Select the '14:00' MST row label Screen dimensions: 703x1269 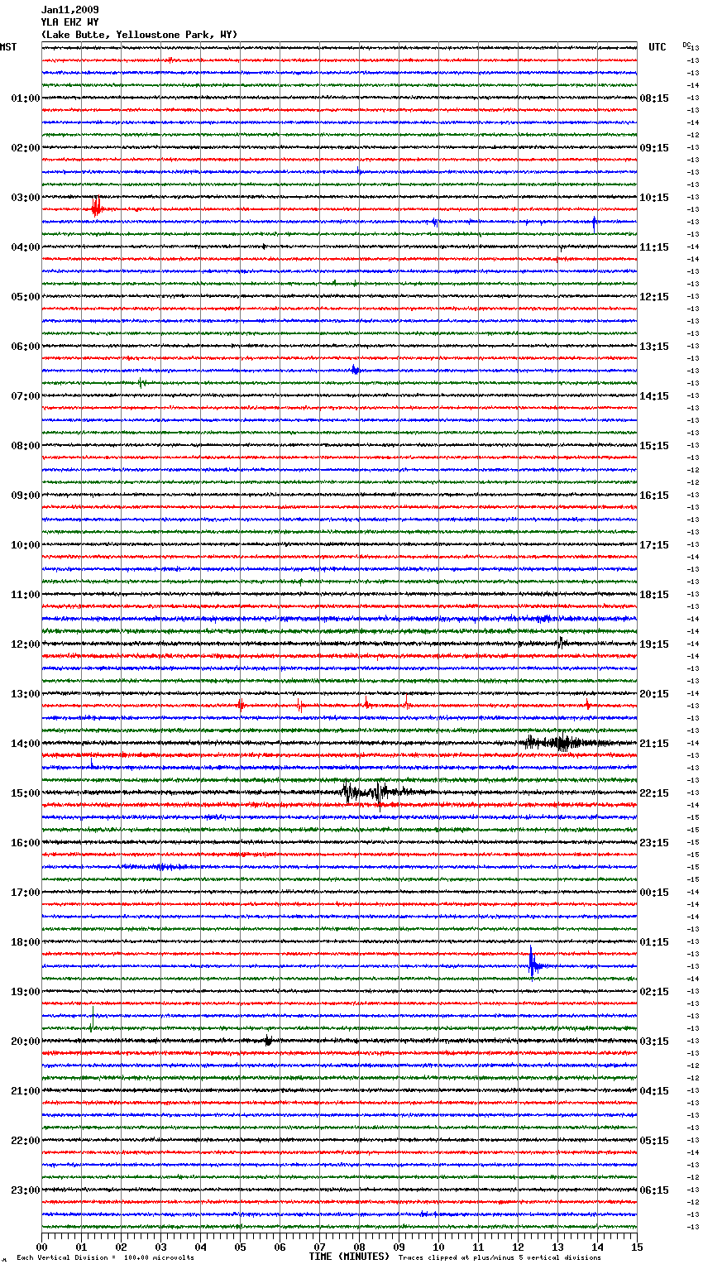click(x=25, y=744)
